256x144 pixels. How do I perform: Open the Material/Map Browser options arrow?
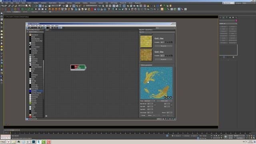click(x=28, y=32)
